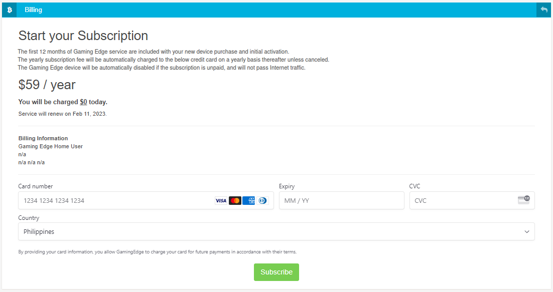Click the "n/a n/a n/a" address line
553x292 pixels.
click(32, 163)
